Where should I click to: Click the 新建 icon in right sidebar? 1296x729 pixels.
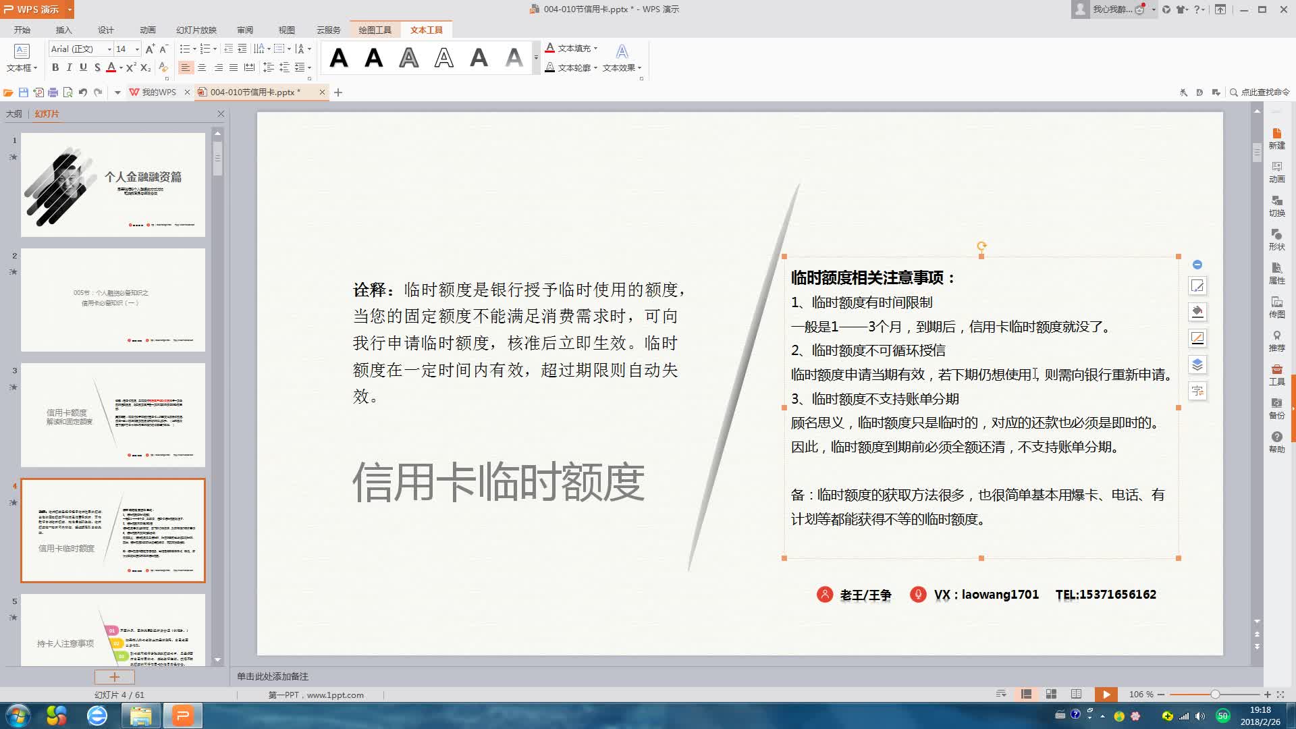click(1276, 138)
